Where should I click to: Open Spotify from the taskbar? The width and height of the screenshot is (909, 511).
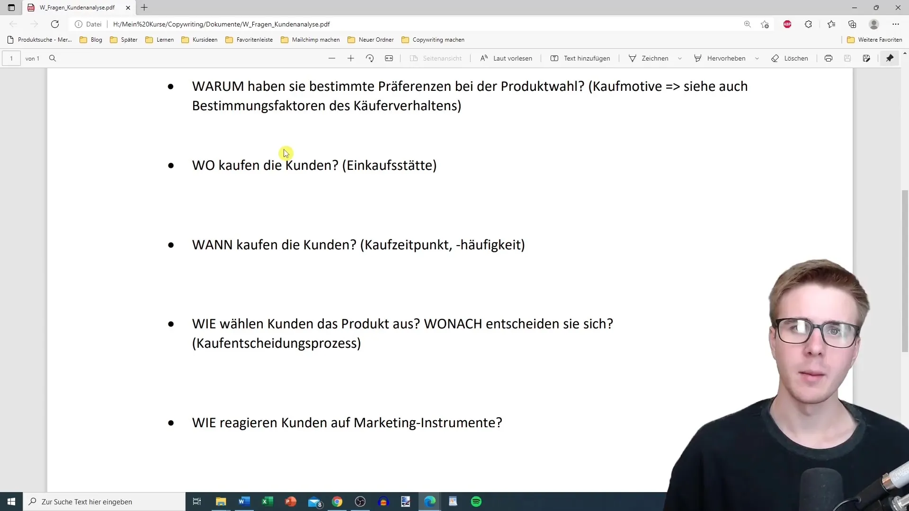[476, 502]
